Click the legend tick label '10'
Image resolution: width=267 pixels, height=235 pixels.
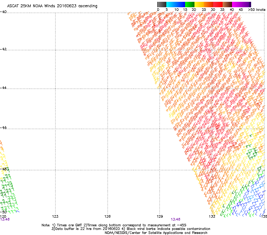[x=176, y=10]
